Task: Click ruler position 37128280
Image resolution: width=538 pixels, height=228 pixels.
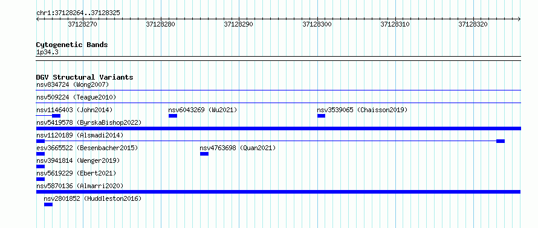Action: (160, 24)
